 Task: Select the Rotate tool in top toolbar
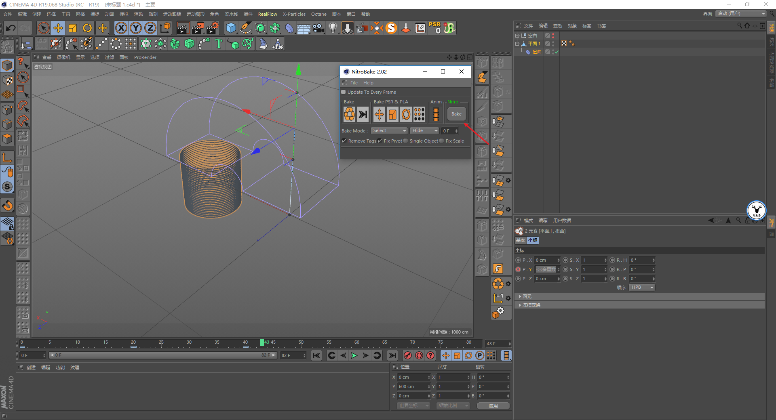[x=87, y=28]
